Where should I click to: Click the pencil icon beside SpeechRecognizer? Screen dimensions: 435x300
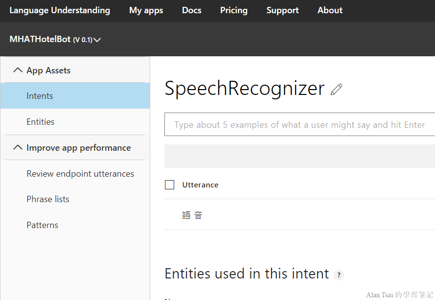pyautogui.click(x=336, y=90)
